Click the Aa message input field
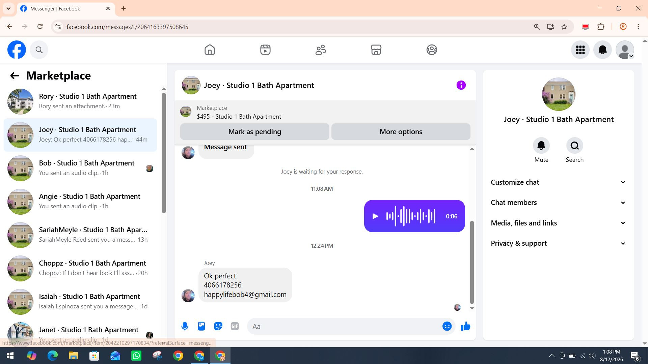The height and width of the screenshot is (364, 648). coord(344,326)
